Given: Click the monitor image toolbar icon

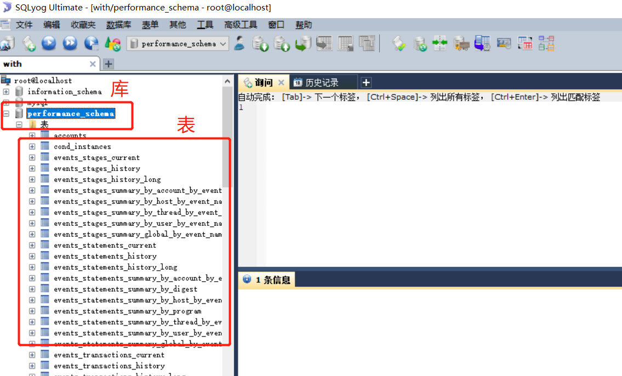Looking at the screenshot, I should 504,43.
